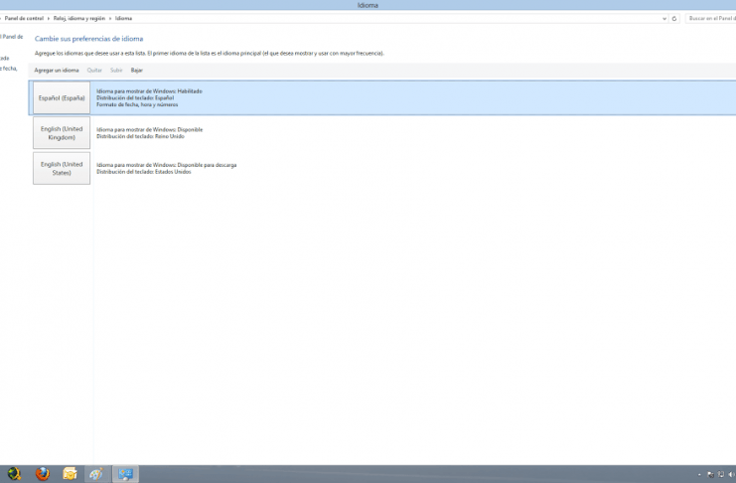This screenshot has height=483, width=736.
Task: Click the volume speaker tray icon
Action: (731, 474)
